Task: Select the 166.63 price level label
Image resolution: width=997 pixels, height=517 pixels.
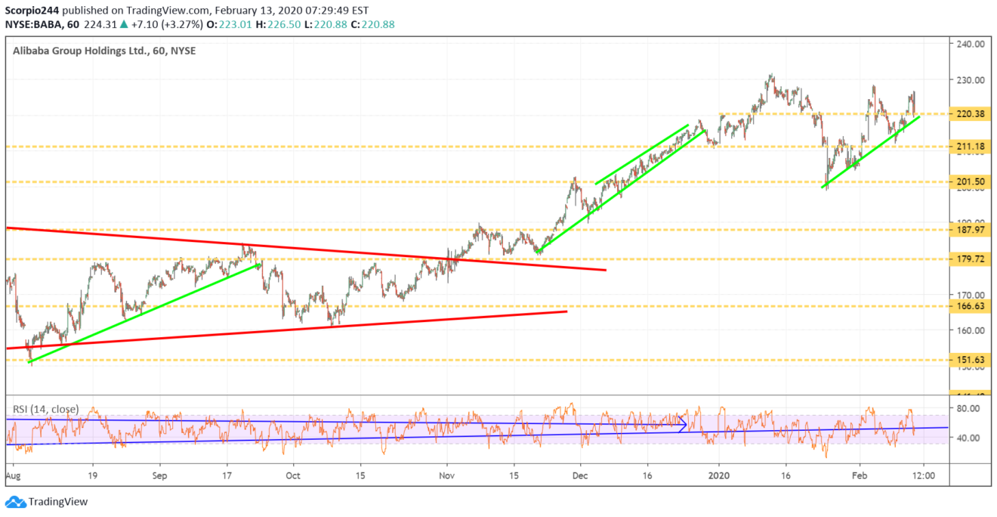Action: [x=969, y=307]
